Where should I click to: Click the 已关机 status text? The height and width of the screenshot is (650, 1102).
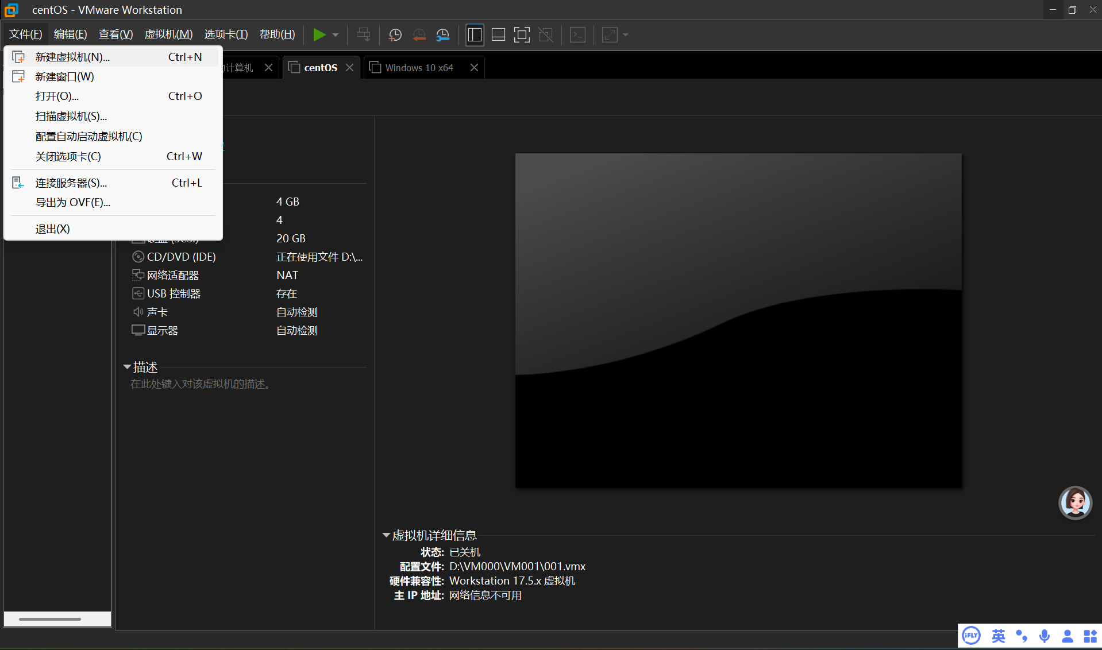pyautogui.click(x=465, y=552)
